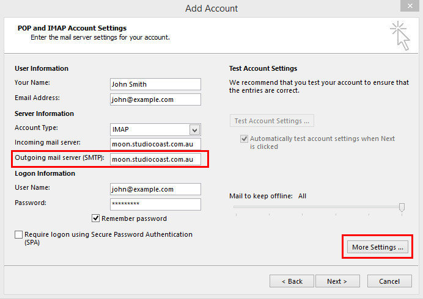Cancel the Add Account dialog

389,281
